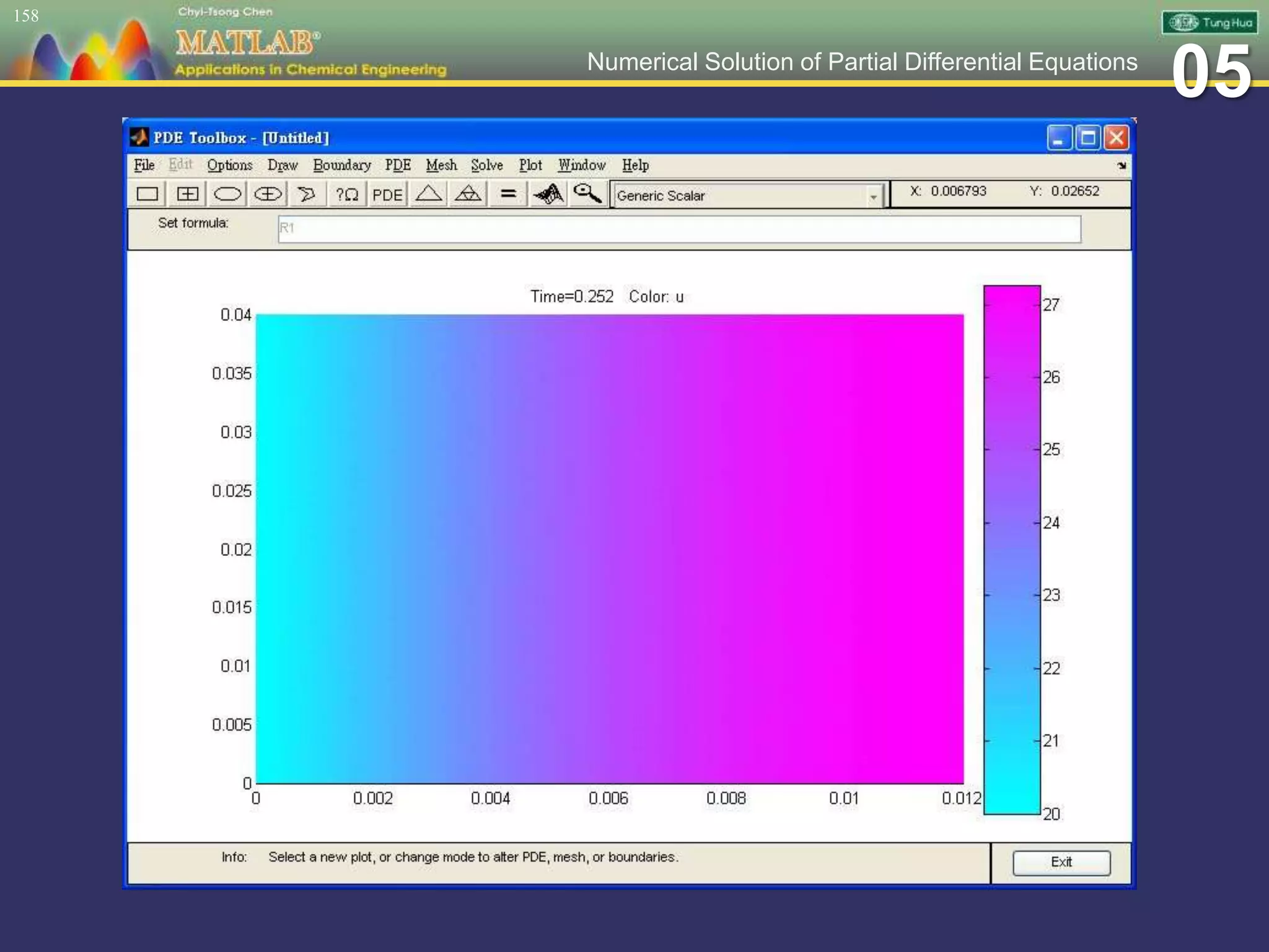Initialize triangular mesh with triangle icon
Screen dimensions: 1269x952
click(x=428, y=195)
